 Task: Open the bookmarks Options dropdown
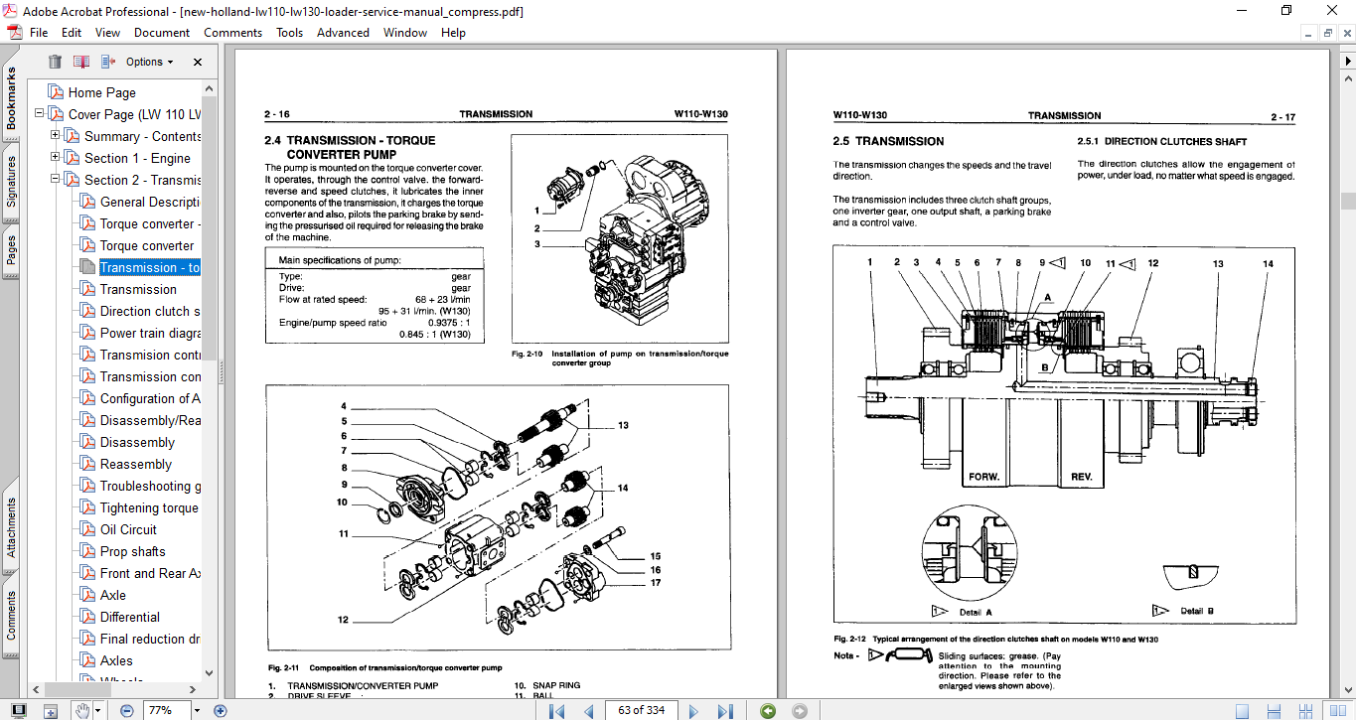click(149, 62)
